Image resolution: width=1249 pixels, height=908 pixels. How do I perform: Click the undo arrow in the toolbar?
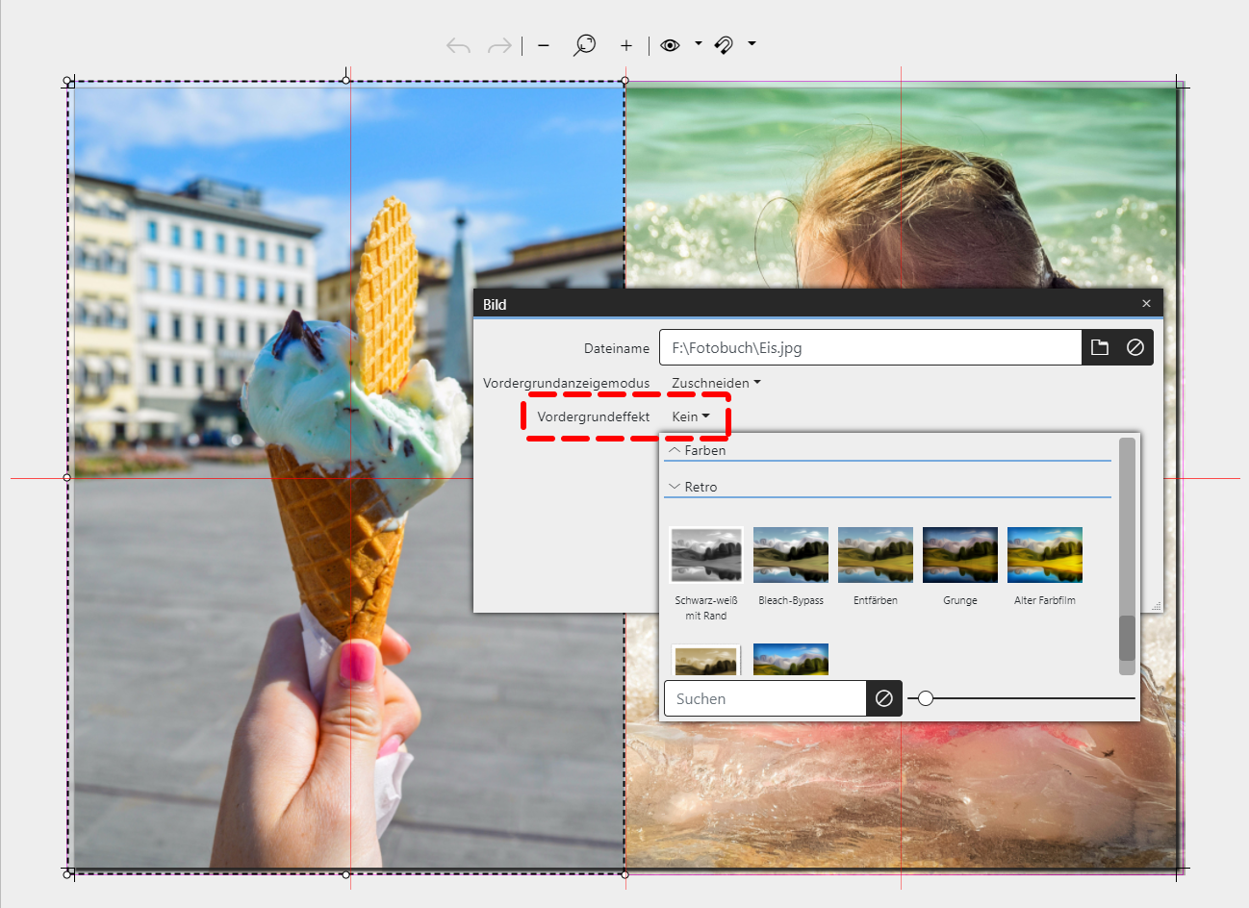[x=459, y=45]
